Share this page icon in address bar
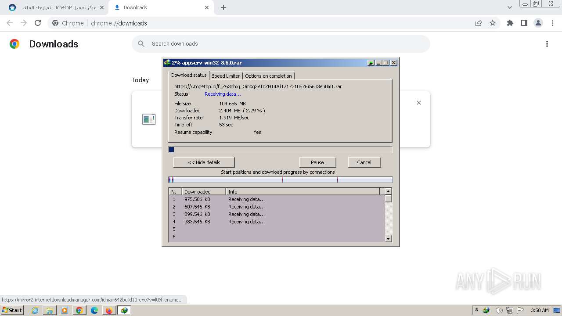The height and width of the screenshot is (316, 562). pos(479,23)
